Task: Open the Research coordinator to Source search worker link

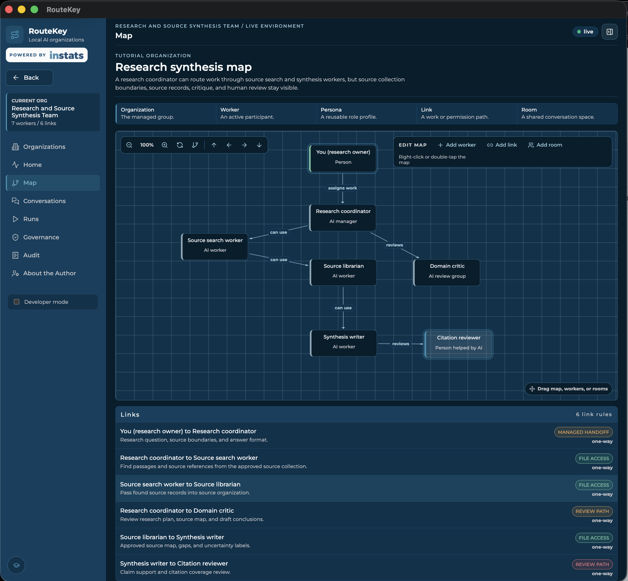Action: point(367,462)
